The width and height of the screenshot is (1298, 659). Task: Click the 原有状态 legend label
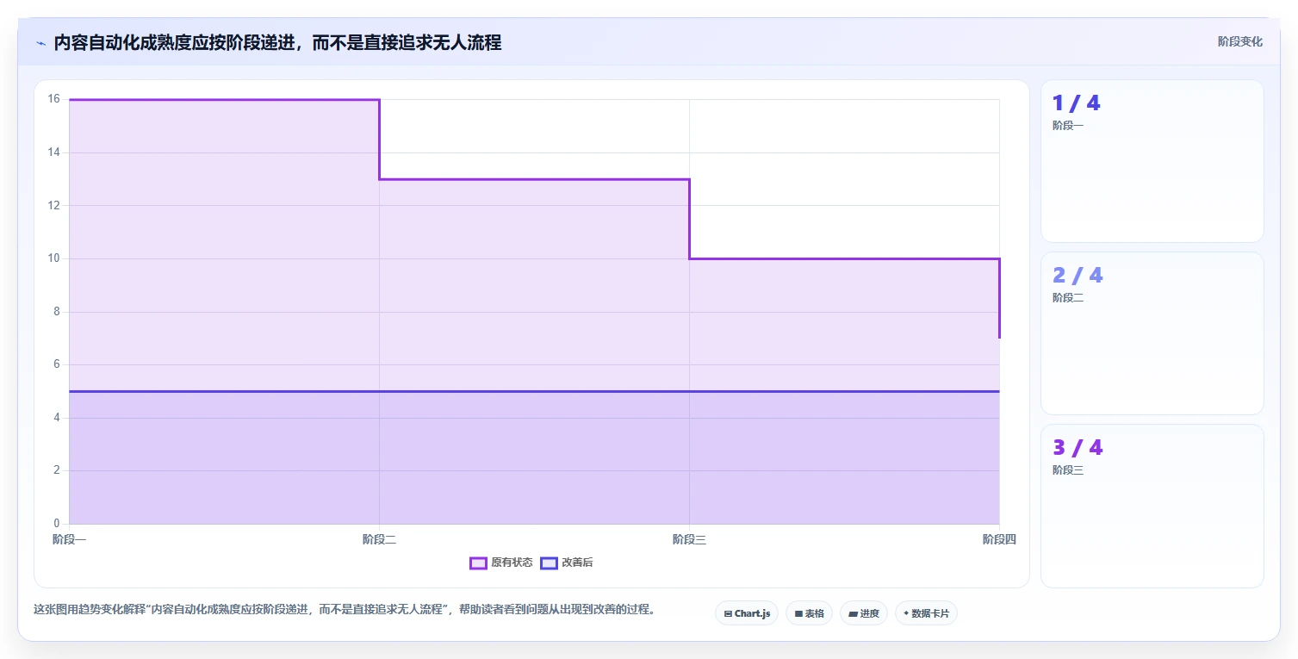point(512,563)
